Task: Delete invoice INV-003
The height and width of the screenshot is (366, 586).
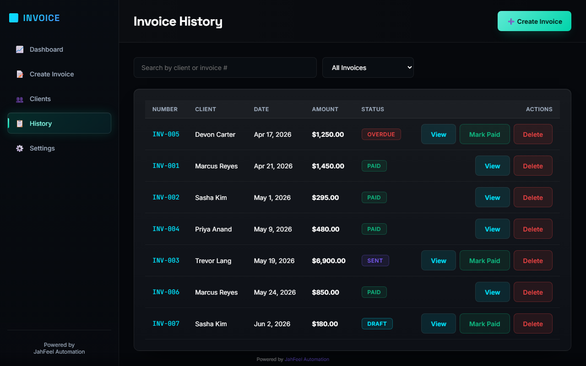Action: [533, 260]
